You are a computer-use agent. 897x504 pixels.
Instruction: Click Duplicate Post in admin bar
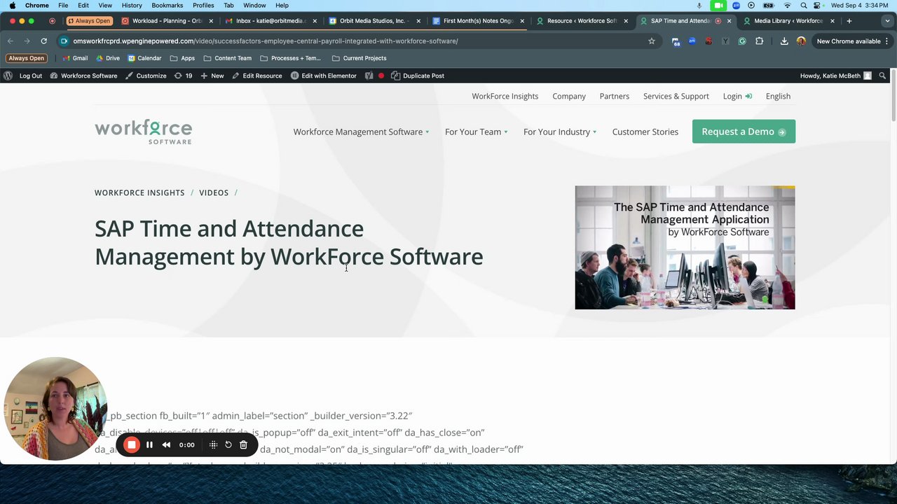[418, 76]
